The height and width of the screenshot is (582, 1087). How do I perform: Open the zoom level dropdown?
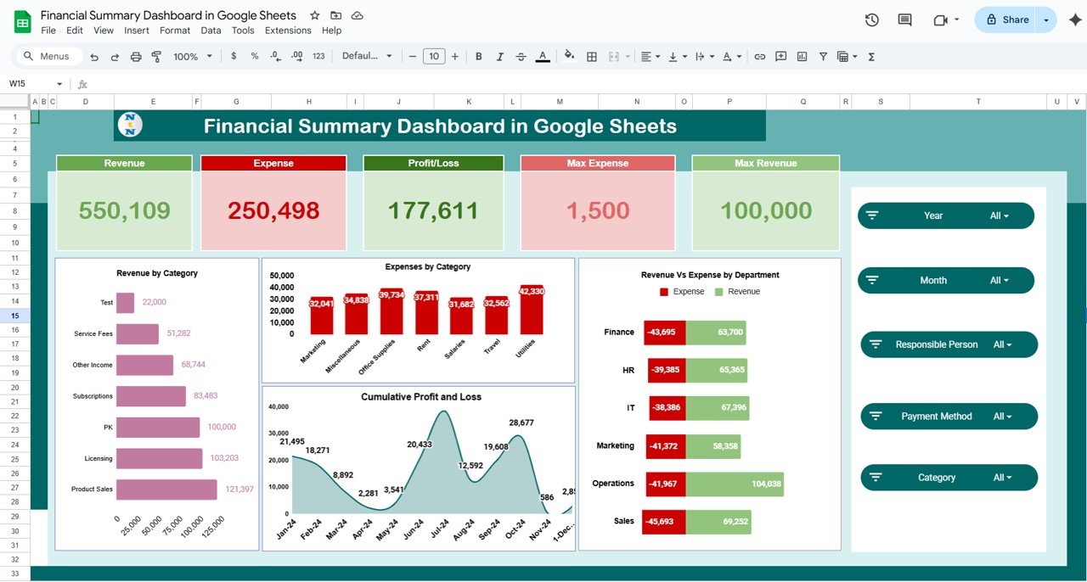click(x=192, y=57)
